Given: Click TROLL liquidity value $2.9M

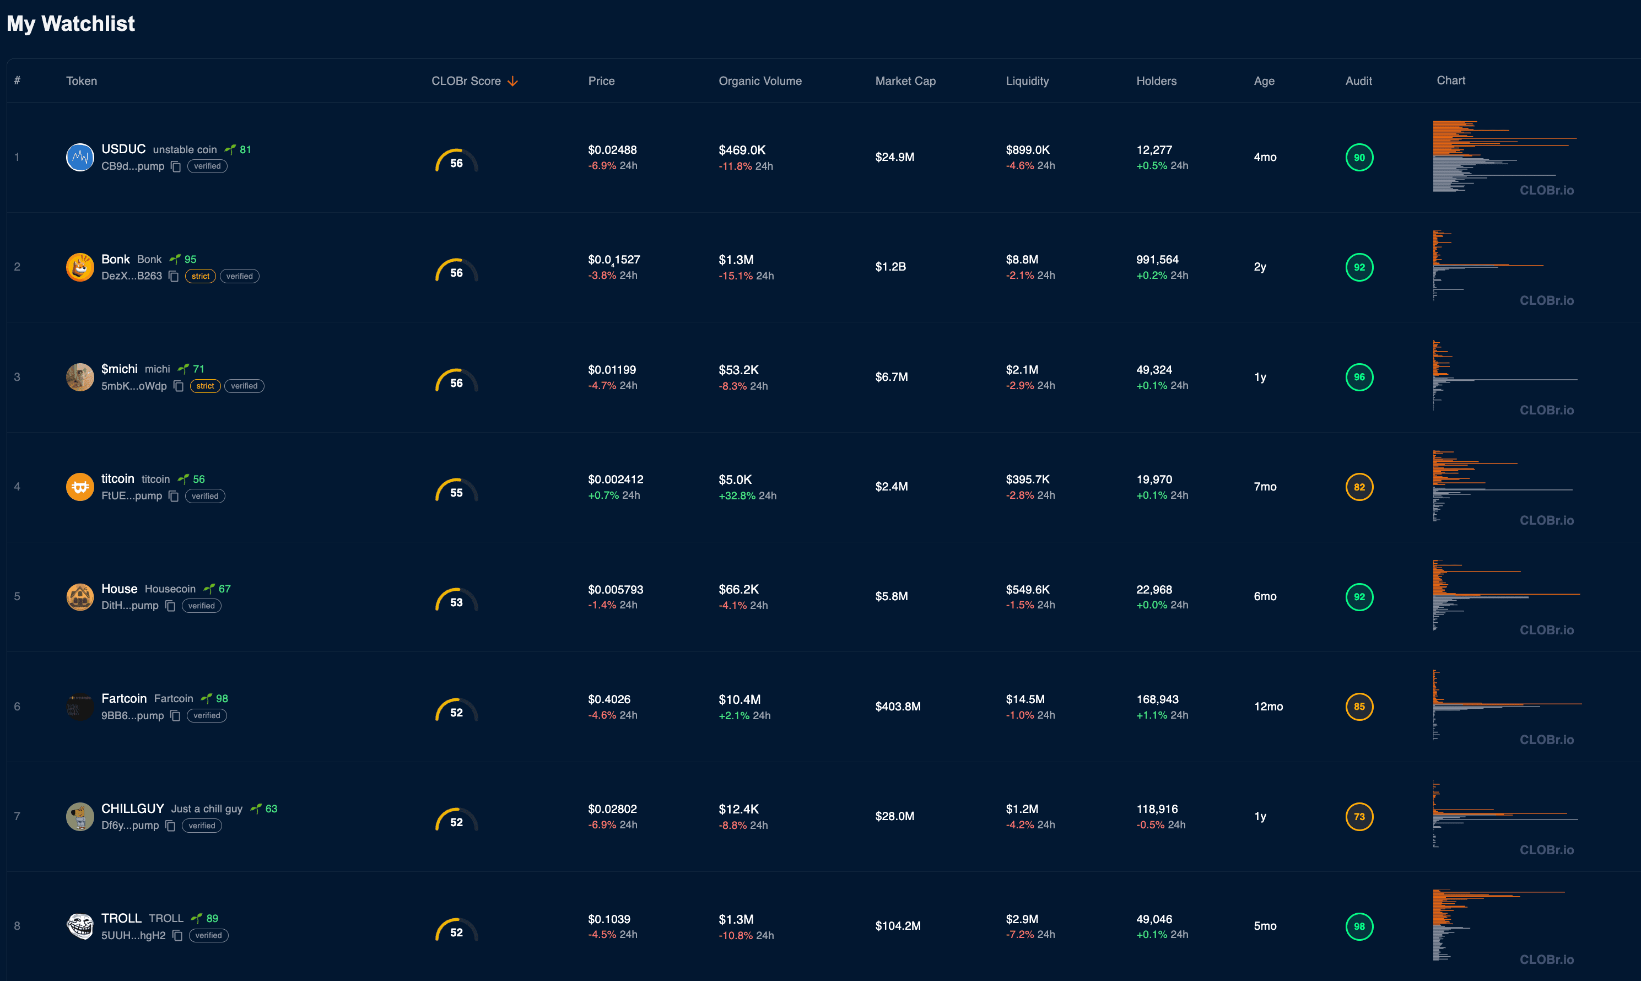Looking at the screenshot, I should point(1022,919).
